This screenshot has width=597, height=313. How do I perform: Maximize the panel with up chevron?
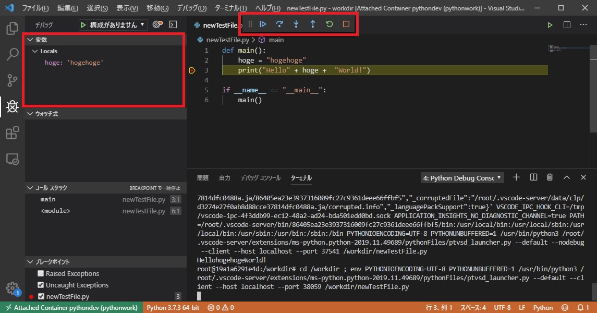(x=567, y=177)
